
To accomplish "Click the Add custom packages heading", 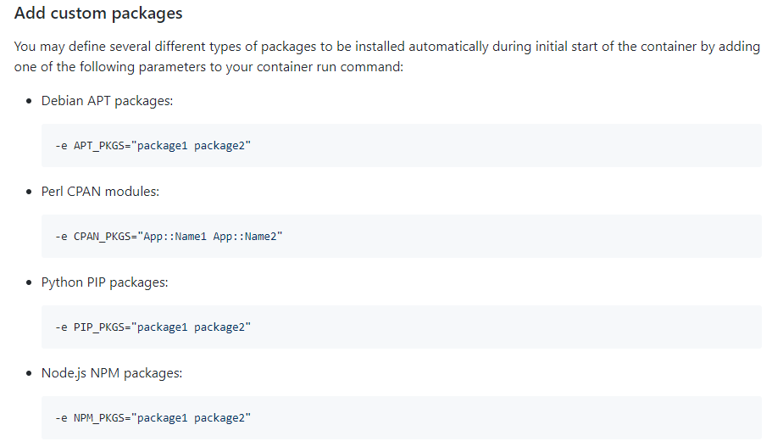I will point(98,13).
